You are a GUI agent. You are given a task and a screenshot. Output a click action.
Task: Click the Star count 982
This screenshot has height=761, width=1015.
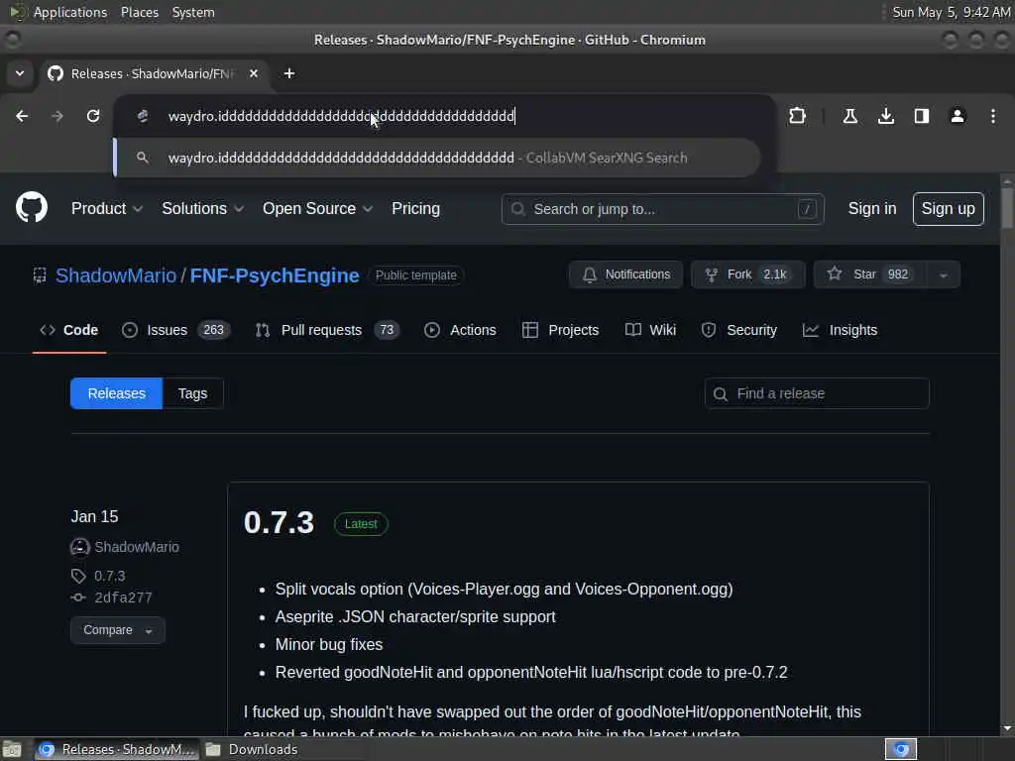(x=898, y=274)
